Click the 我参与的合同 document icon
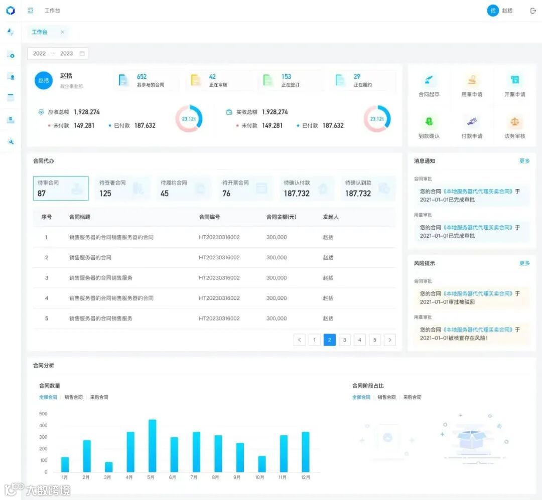Image resolution: width=542 pixels, height=500 pixels. coord(123,80)
